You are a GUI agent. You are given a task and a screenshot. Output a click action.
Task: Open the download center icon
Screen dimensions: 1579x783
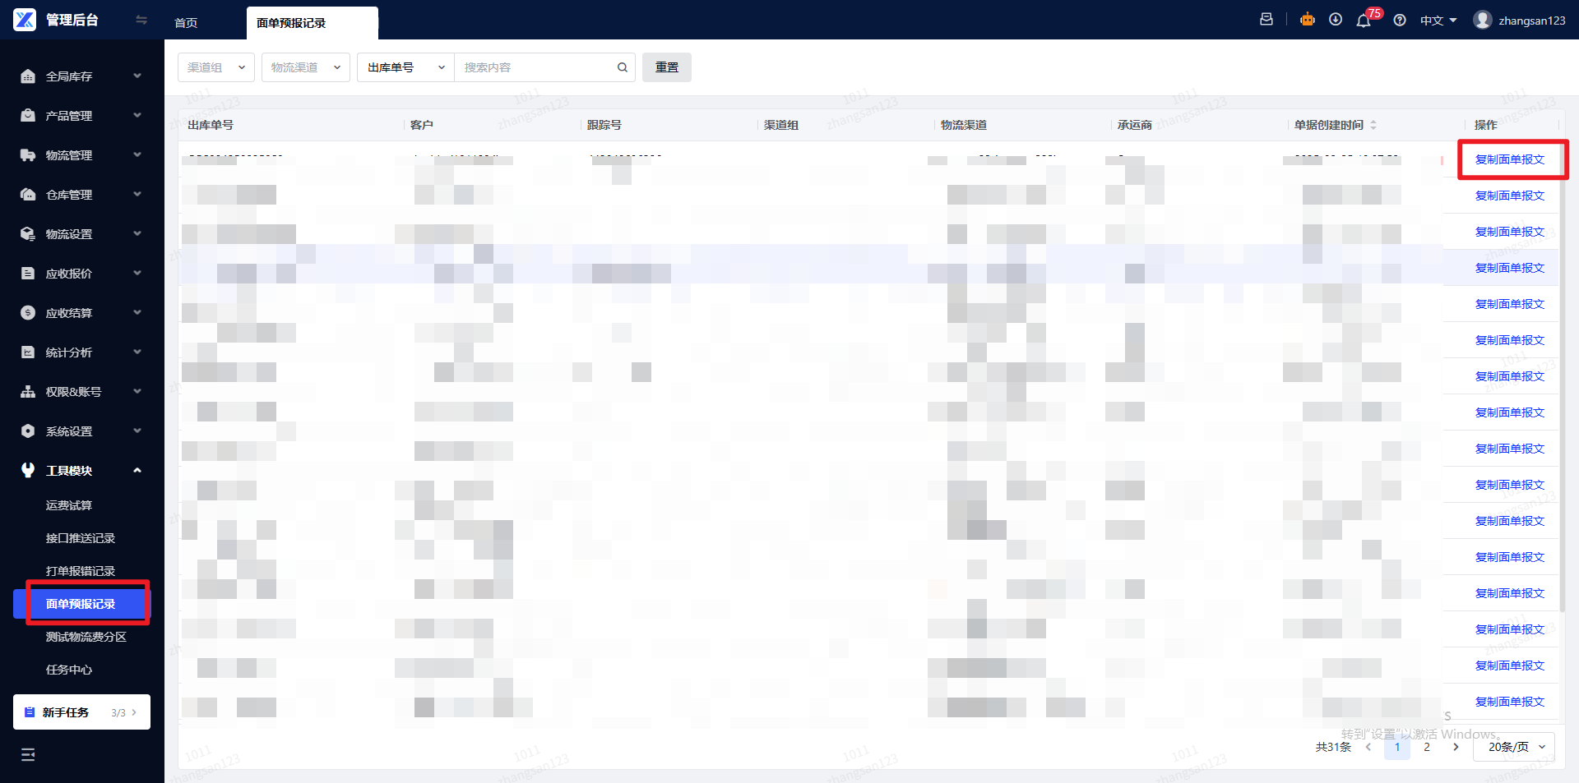1336,20
